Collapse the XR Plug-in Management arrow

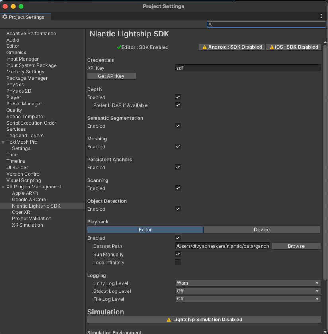(3, 187)
